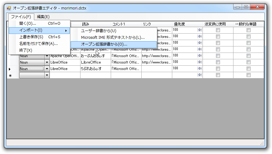Toggle 逆変換に使用 for おーぷんおふぃす row

[218, 56]
